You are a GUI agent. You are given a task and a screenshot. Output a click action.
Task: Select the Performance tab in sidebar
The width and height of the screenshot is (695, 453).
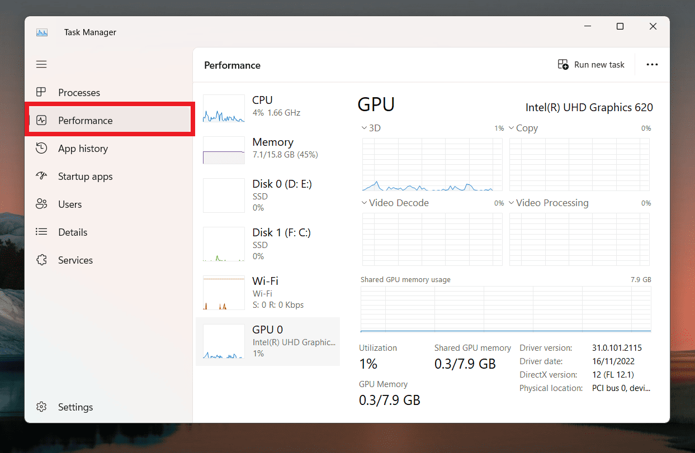(x=110, y=121)
